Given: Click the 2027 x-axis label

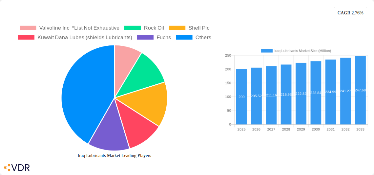Looking at the screenshot, I should 271,129.
